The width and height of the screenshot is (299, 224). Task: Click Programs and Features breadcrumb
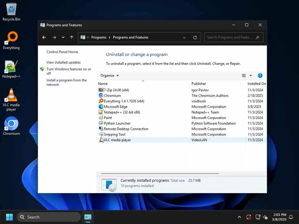click(131, 37)
